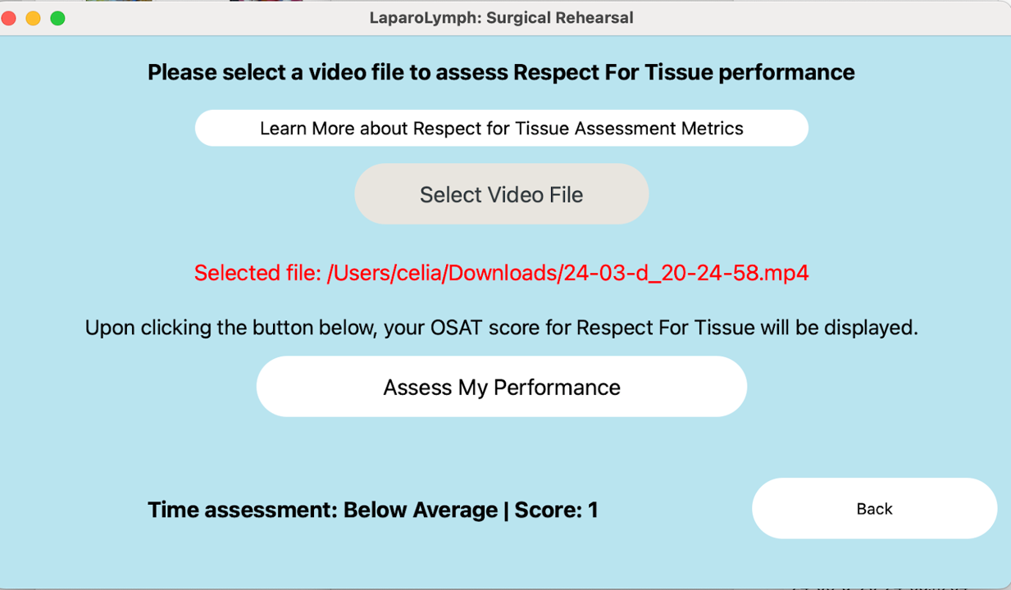1011x590 pixels.
Task: Click the bold 'Please select a video file' heading
Action: 276,72
